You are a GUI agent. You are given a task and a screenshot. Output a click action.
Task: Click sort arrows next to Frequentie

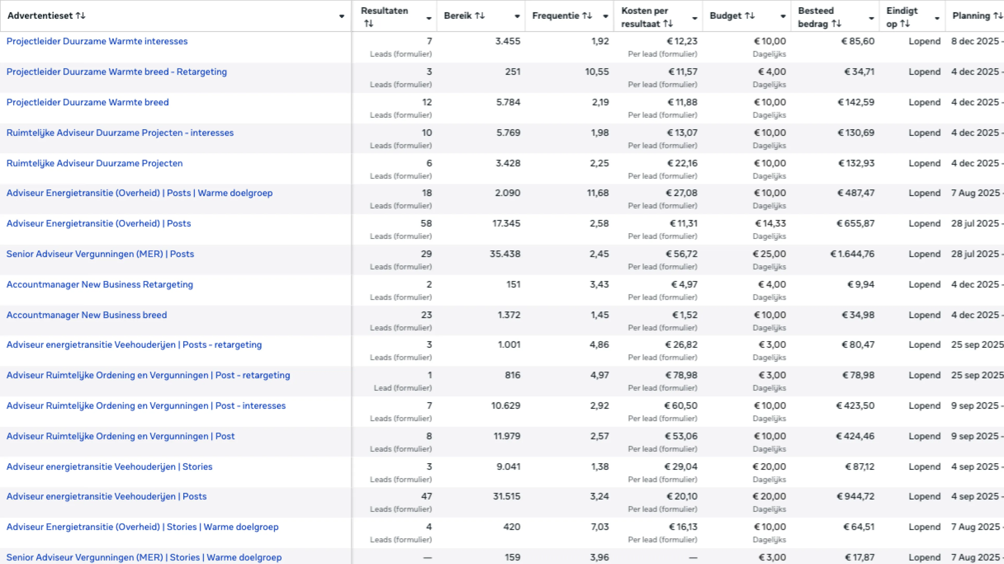coord(587,16)
